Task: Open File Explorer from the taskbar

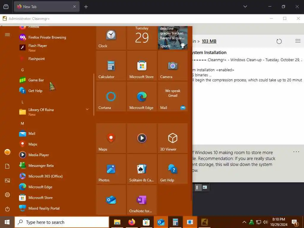Action: click(117, 222)
